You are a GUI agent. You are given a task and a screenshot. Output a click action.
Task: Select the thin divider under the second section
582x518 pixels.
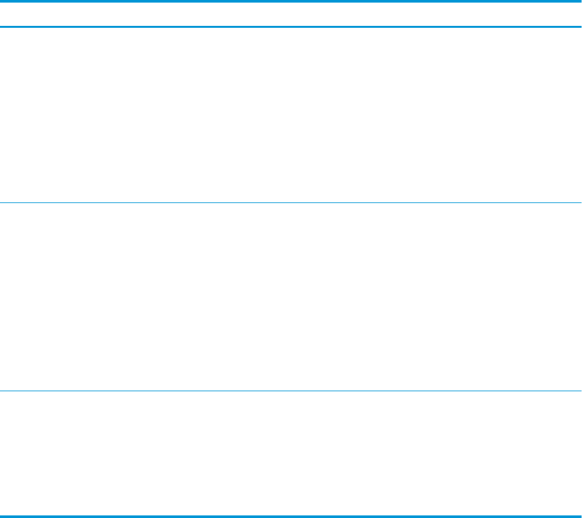tap(290, 391)
